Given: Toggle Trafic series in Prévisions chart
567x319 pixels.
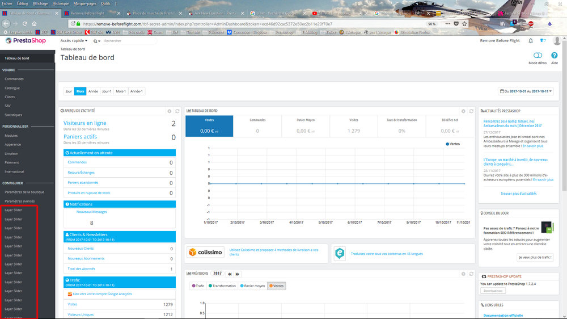Looking at the screenshot, I should pos(198,286).
